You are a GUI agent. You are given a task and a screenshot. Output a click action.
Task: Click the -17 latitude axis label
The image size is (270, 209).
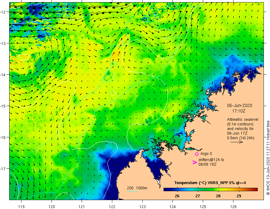click(3, 169)
